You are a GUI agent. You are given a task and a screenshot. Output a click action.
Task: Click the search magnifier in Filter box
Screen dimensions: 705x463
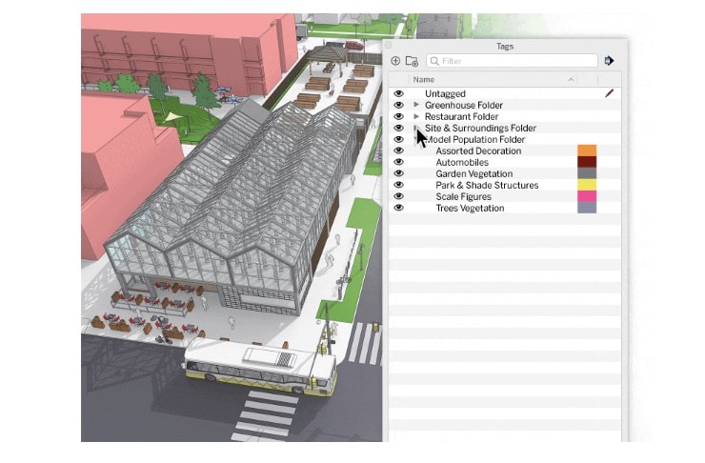point(434,61)
